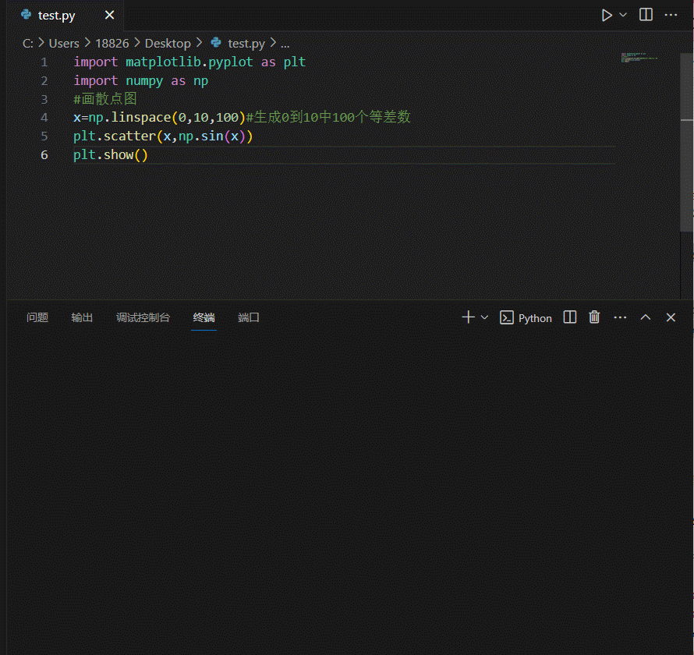The height and width of the screenshot is (655, 694).
Task: Select the Python terminal instance
Action: [x=526, y=318]
